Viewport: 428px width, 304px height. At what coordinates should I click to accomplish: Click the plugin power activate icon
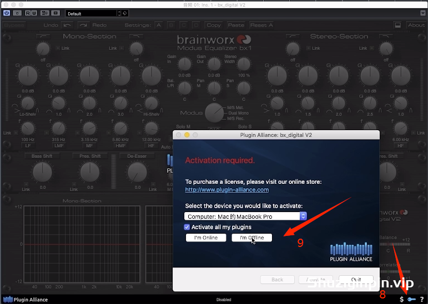[7, 13]
